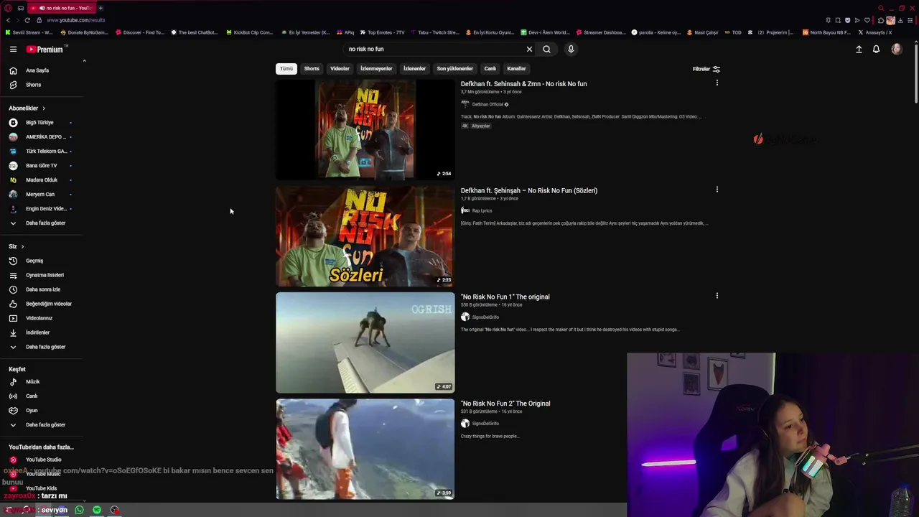The width and height of the screenshot is (919, 517).
Task: Open Defkhan Official channel link
Action: (x=488, y=104)
